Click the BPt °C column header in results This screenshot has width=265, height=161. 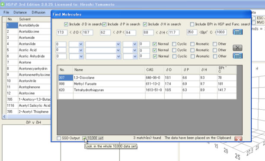click(x=227, y=70)
